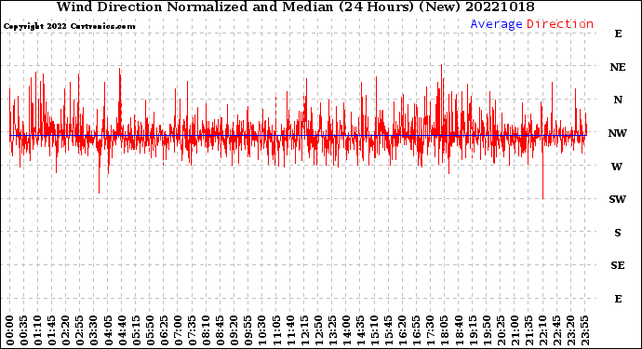Click the 19:50 time label
This screenshot has width=642, height=349.
click(487, 330)
